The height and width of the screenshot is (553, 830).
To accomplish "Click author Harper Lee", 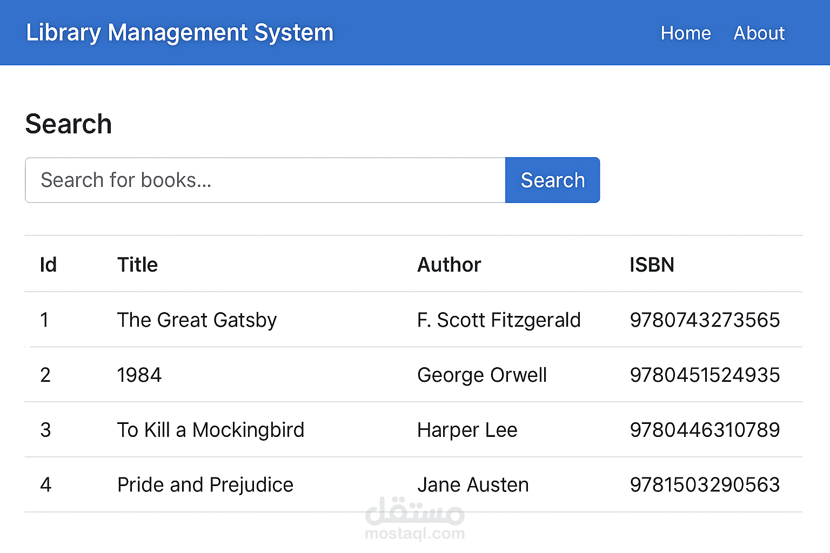I will pos(467,430).
